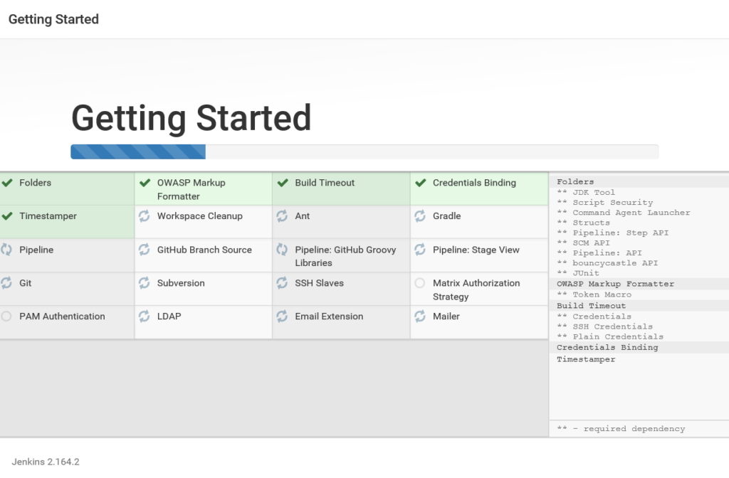Click the pending circle for Matrix Authorization Strategy
This screenshot has width=729, height=478.
[x=420, y=283]
